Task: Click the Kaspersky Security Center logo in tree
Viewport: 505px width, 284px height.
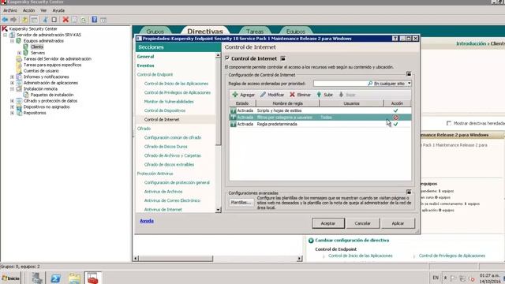Action: (5, 28)
